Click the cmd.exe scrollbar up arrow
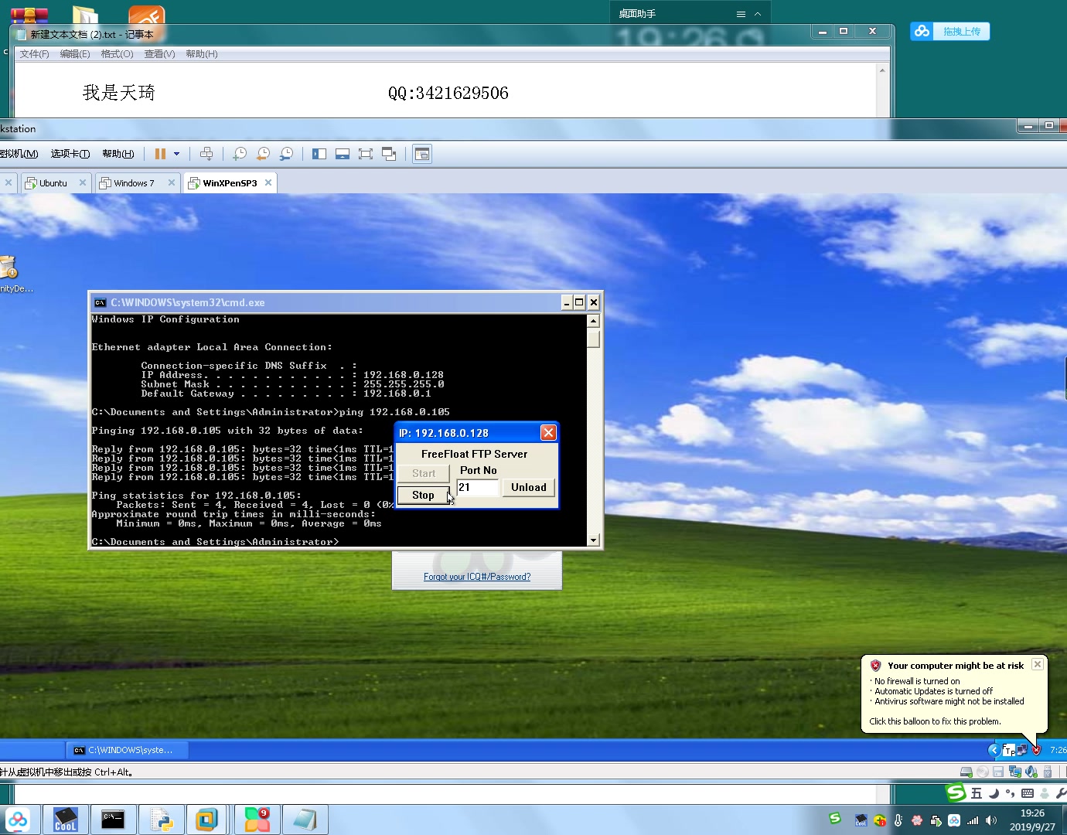 tap(593, 321)
